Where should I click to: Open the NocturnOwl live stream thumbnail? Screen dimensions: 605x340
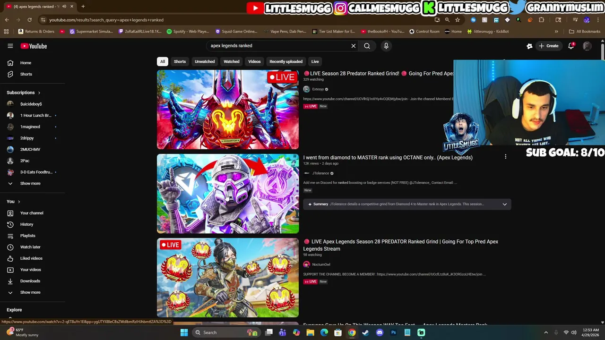228,278
